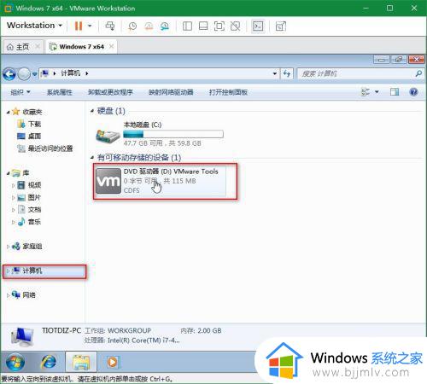The image size is (427, 384).
Task: Click the C: drive usage bar
Action: pos(173,134)
